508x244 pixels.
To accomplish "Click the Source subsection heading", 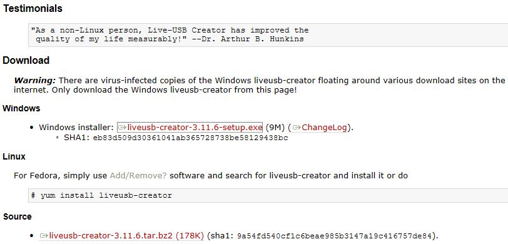I will pyautogui.click(x=17, y=216).
